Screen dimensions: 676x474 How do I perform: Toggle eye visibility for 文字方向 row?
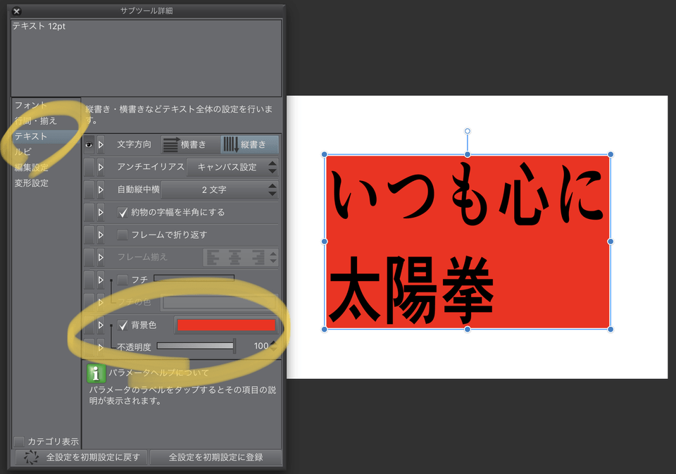(89, 144)
